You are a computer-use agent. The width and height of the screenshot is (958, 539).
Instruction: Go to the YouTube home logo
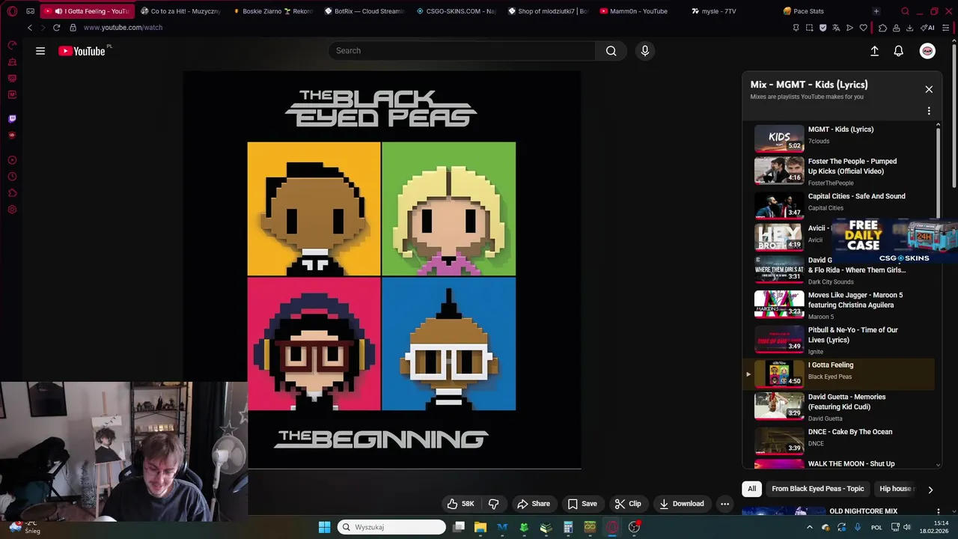[82, 51]
